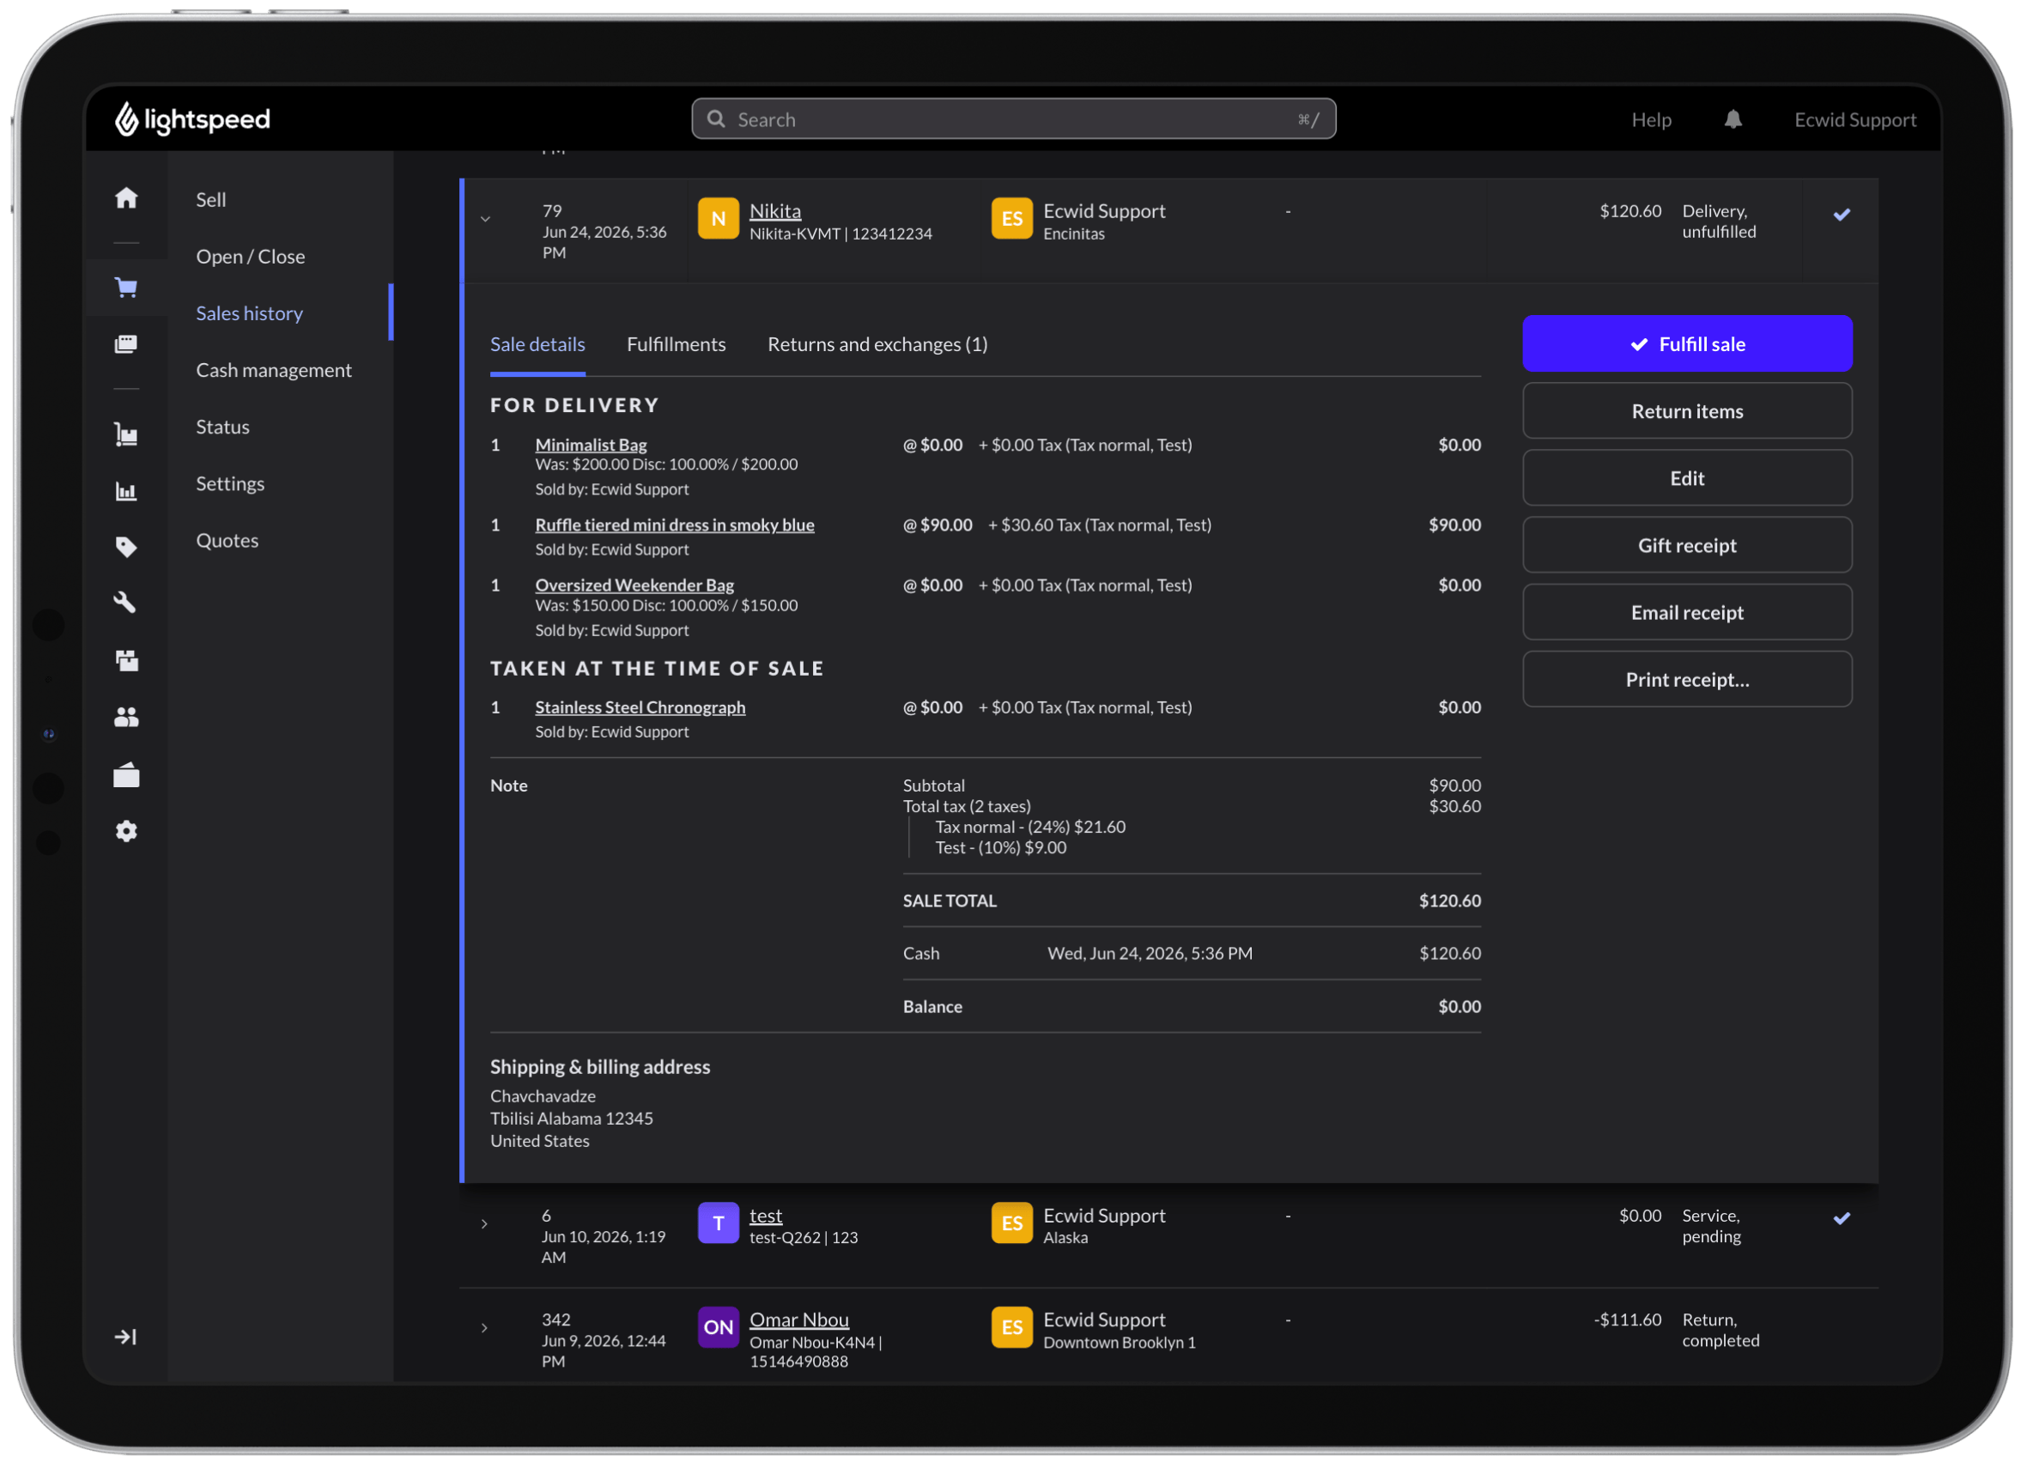This screenshot has height=1468, width=2027.
Task: Focus the Search field
Action: click(x=1015, y=118)
